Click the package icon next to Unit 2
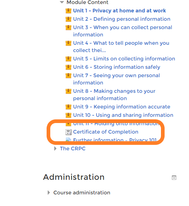Viewport: 189px width, 206px height. pyautogui.click(x=68, y=19)
